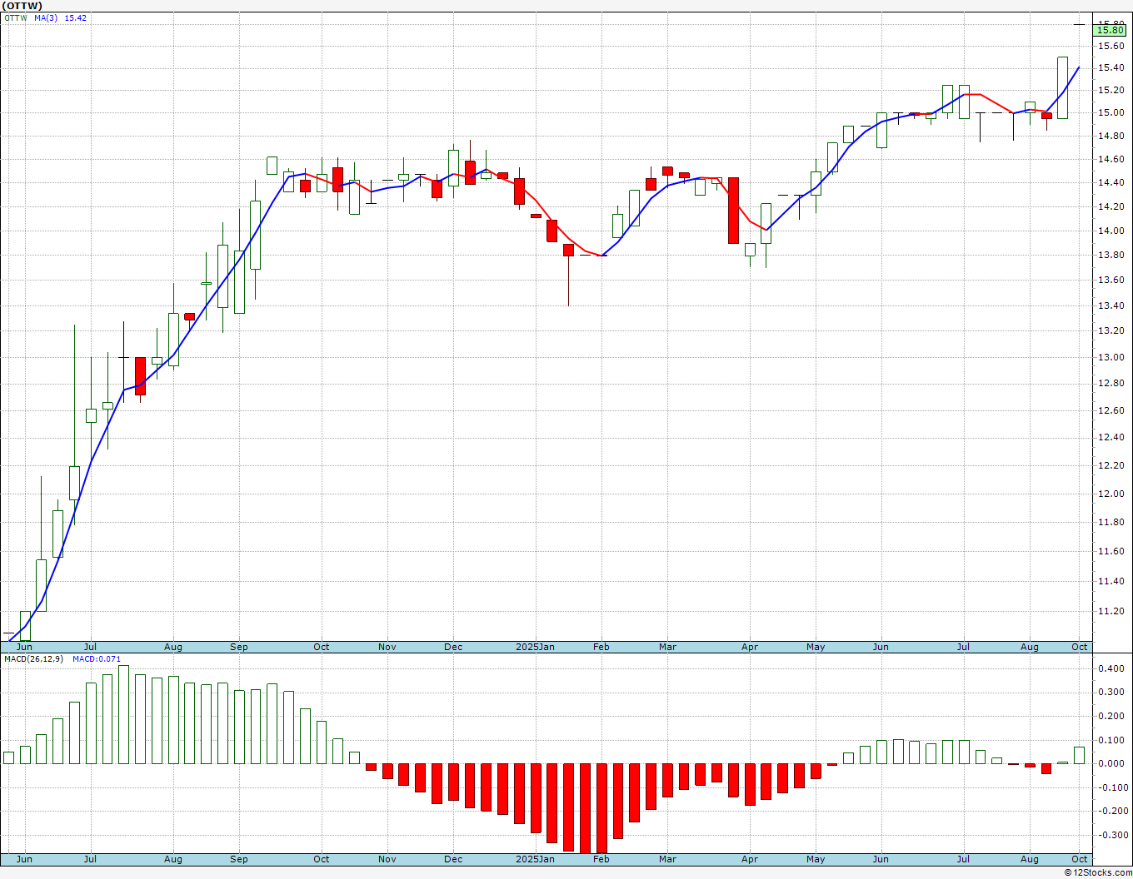Click the 12.60 price axis label
This screenshot has height=879, width=1133.
[x=1111, y=410]
